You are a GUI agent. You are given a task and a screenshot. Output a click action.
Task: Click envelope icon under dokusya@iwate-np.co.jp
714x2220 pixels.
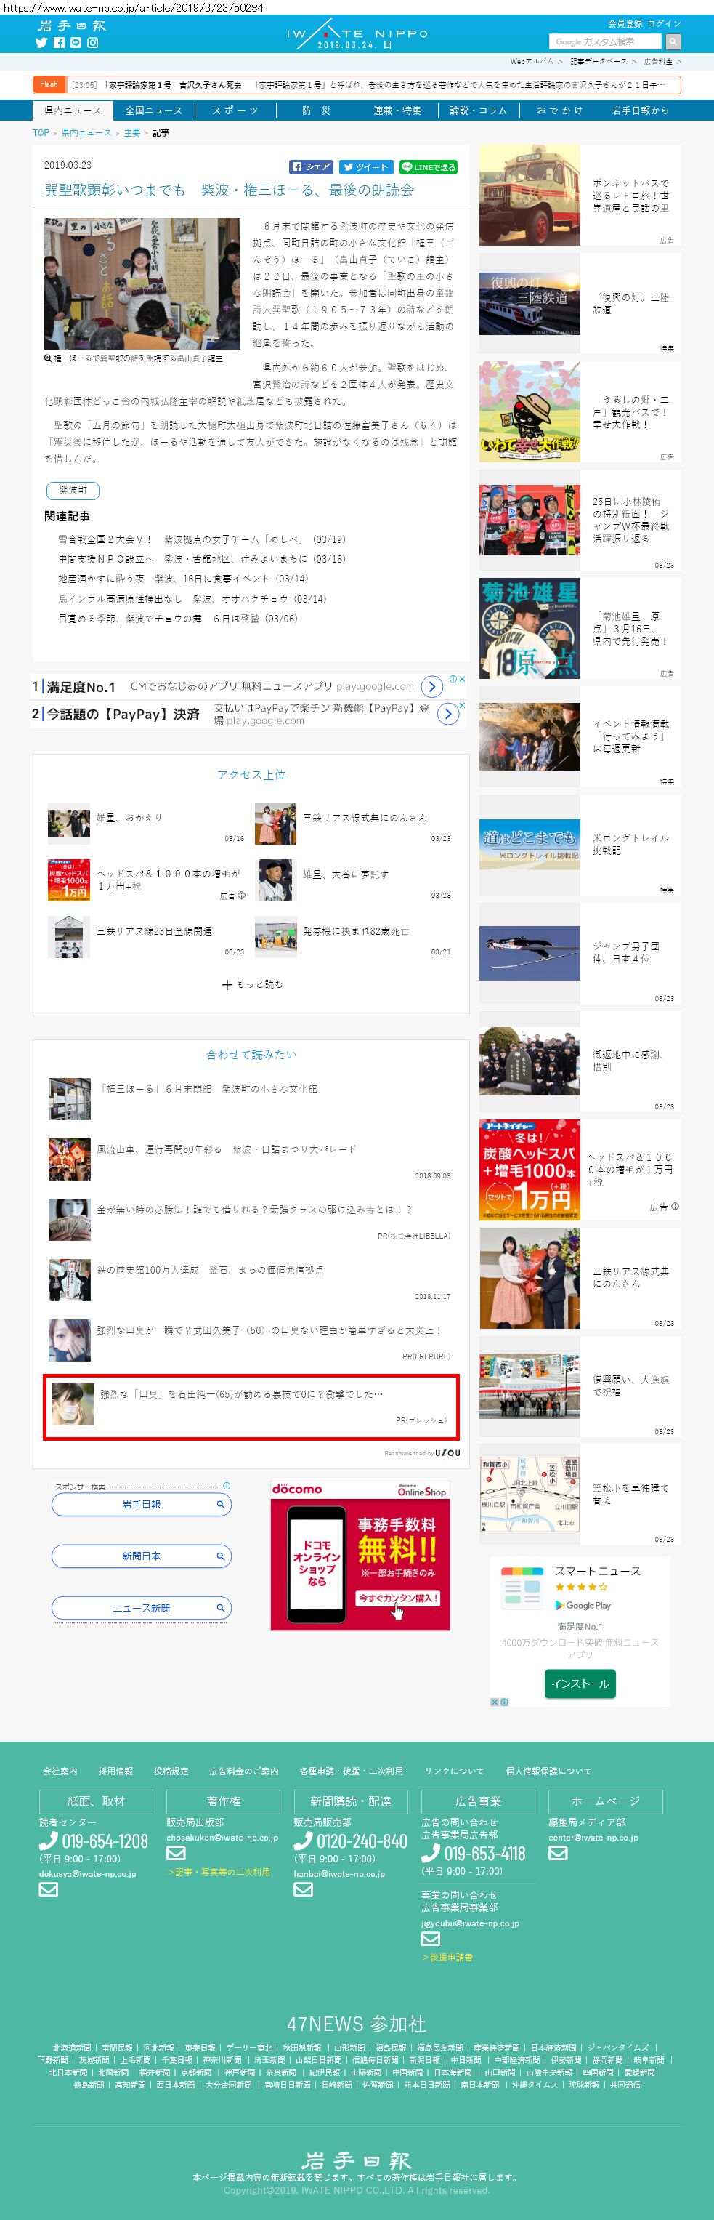pos(48,1889)
